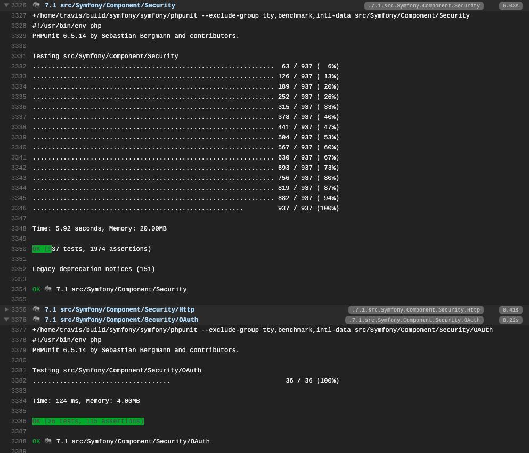The width and height of the screenshot is (529, 453).
Task: Select line number 3384
Action: [x=19, y=401]
